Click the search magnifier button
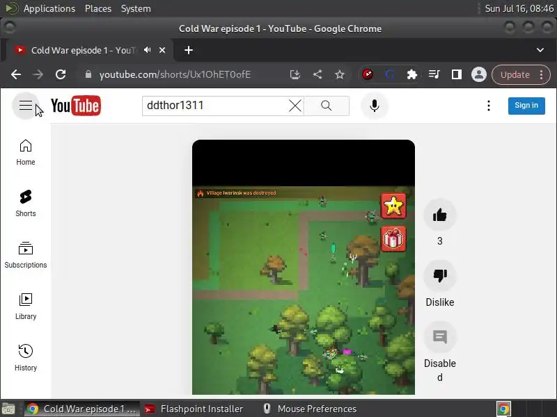Image resolution: width=557 pixels, height=417 pixels. pyautogui.click(x=327, y=106)
